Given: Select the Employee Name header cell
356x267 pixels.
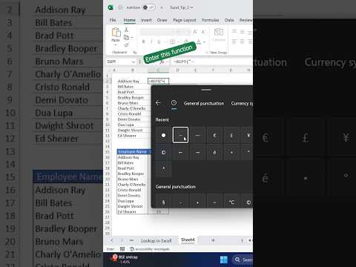Looking at the screenshot, I should (133, 151).
